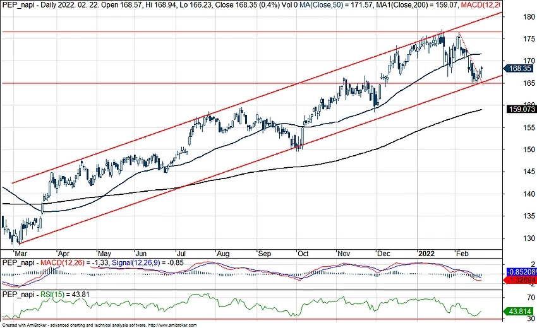Click the Signal(12,26,9) = -0.85 label
537x328 pixels.
148,263
